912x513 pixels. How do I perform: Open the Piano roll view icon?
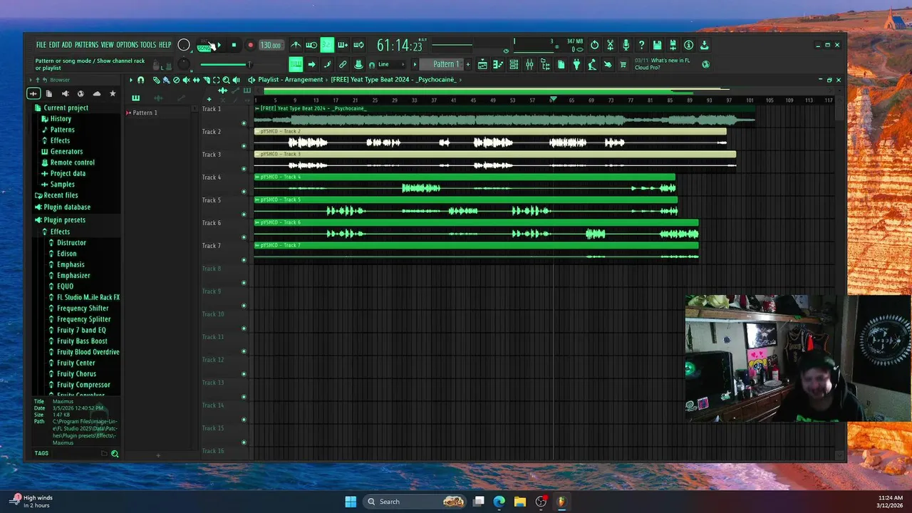point(498,64)
